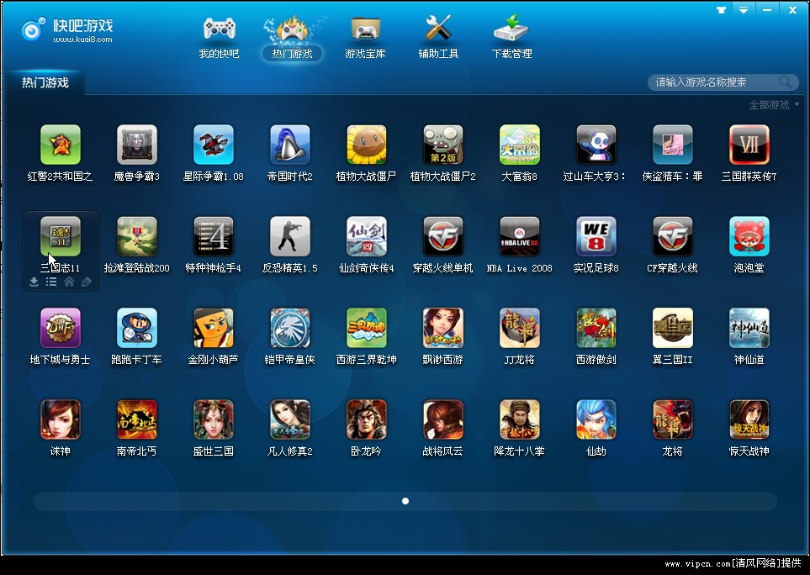Click the 植物大战僵尸 sunflower icon

tap(366, 145)
